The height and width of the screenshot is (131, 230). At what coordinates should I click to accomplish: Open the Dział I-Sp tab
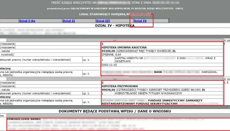pos(27,21)
